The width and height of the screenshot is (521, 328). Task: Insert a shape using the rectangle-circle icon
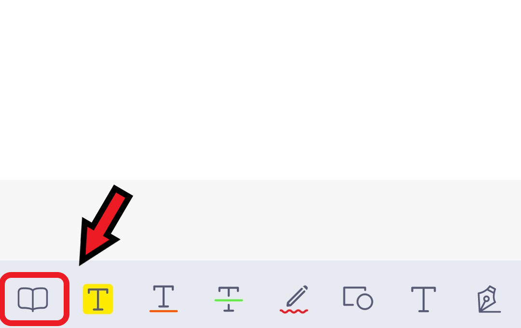(x=358, y=298)
